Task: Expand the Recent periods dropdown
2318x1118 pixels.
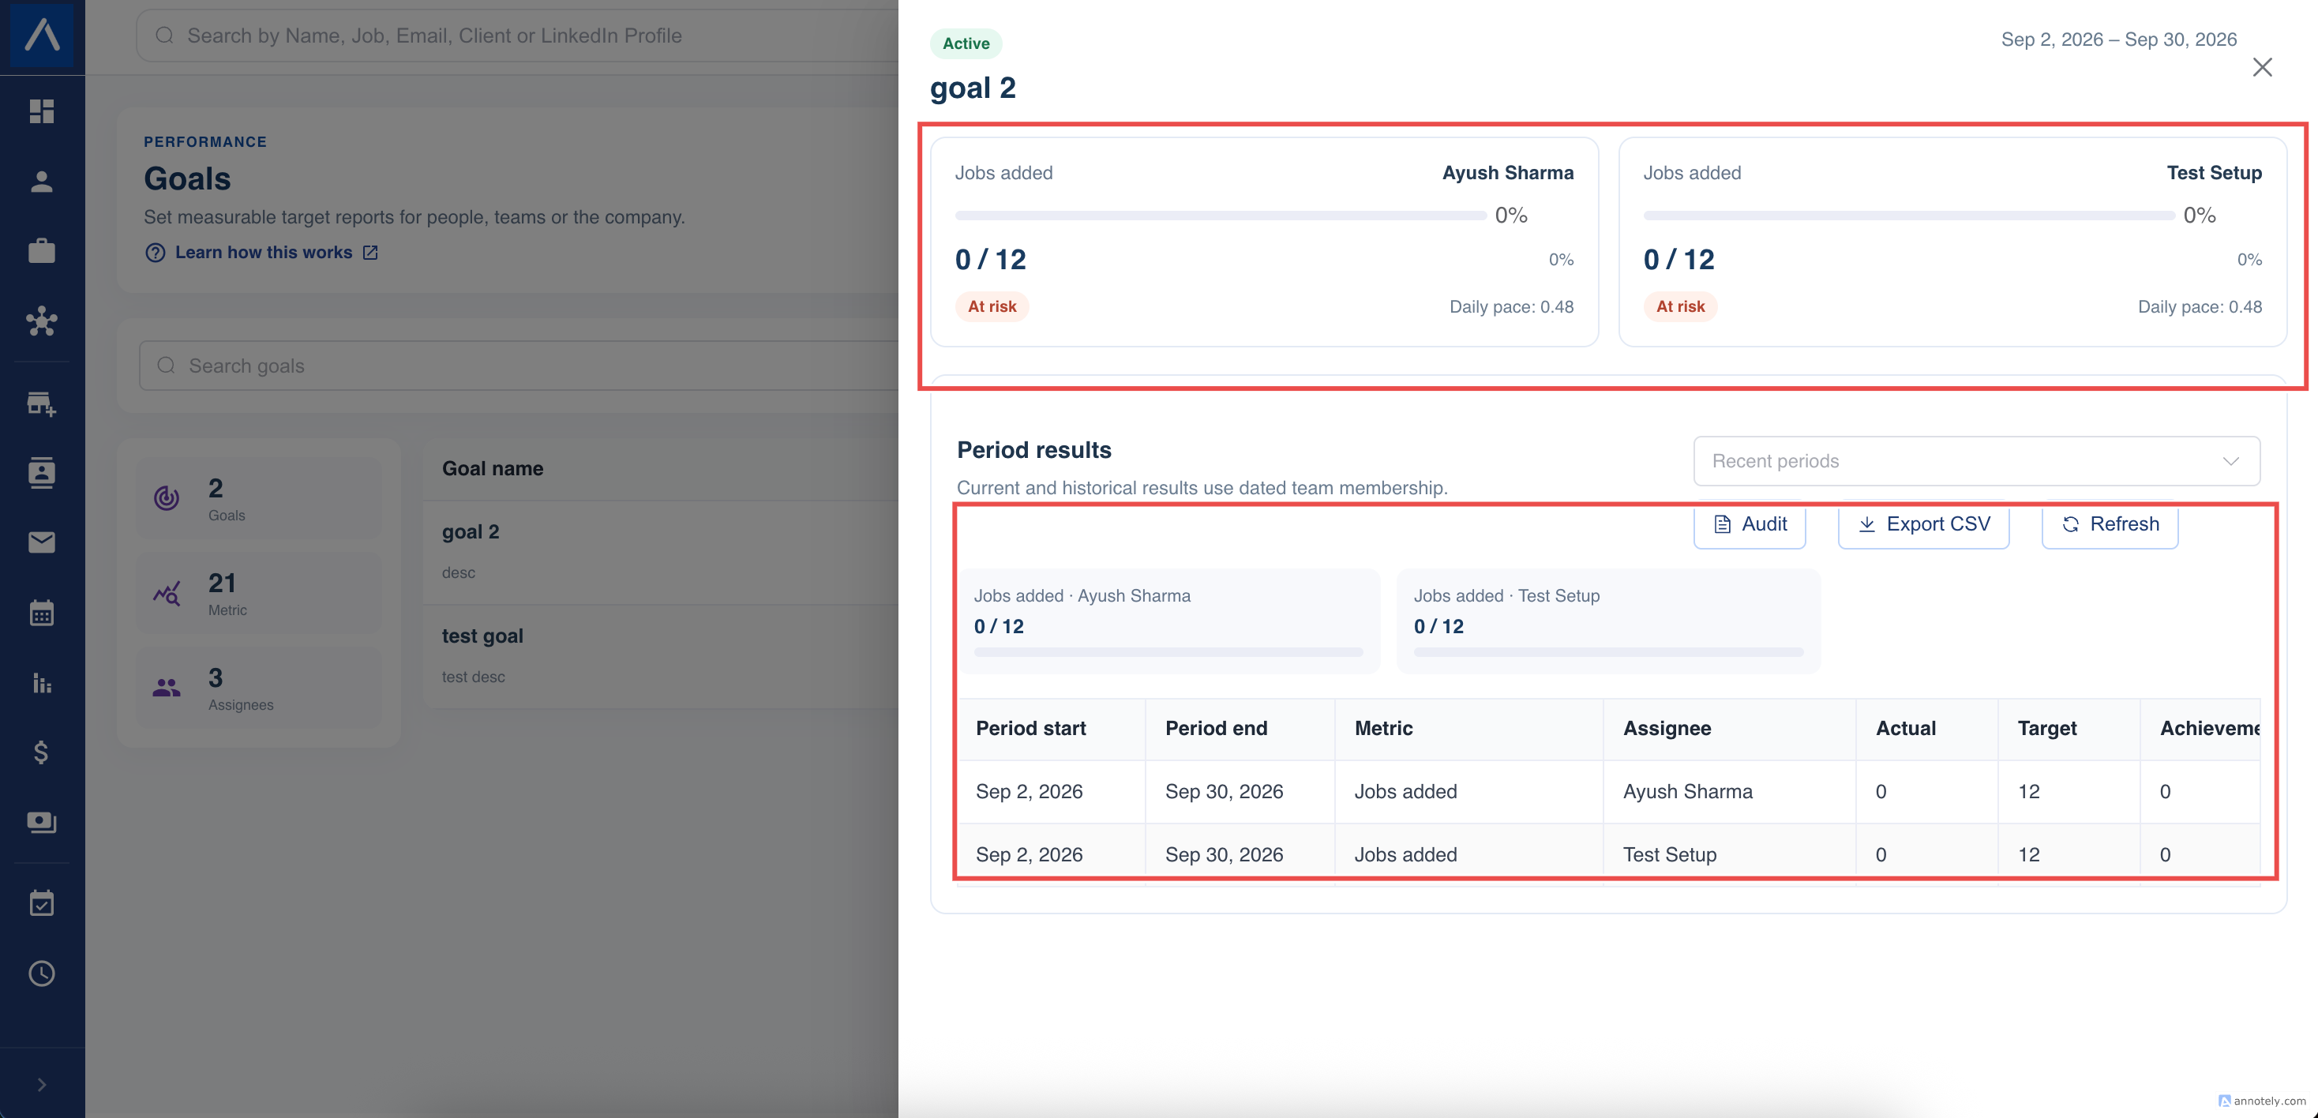Action: [x=1976, y=461]
